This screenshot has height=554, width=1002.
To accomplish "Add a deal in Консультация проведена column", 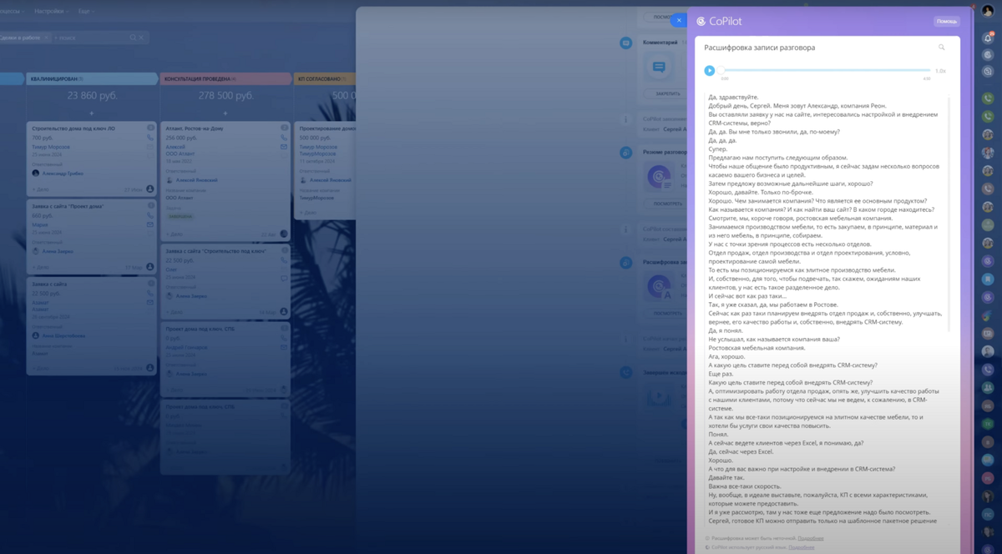I will (225, 113).
